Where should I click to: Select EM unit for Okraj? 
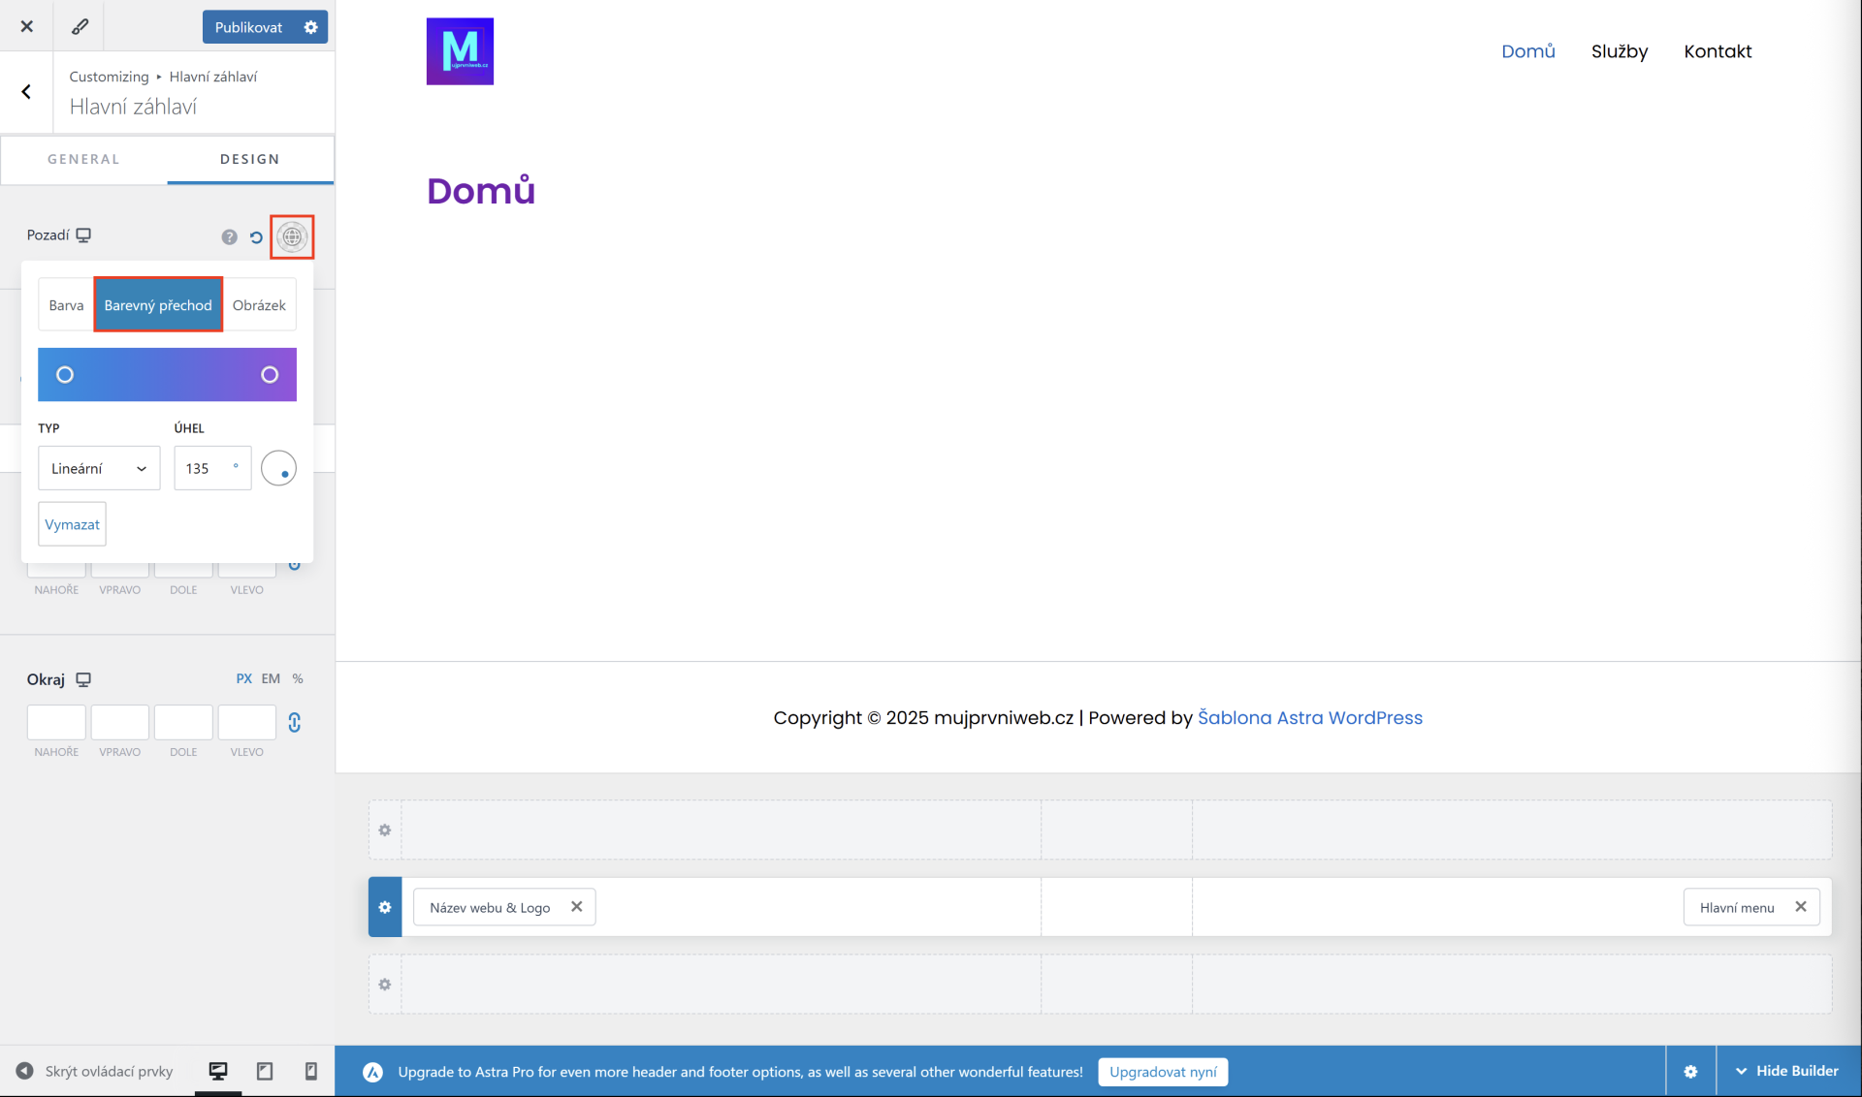(271, 679)
